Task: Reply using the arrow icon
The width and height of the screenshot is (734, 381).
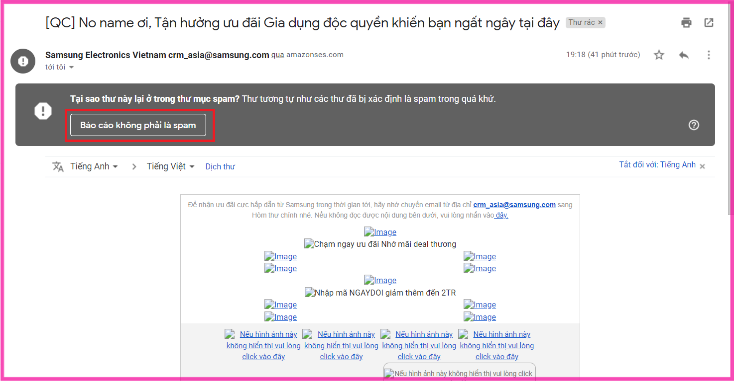Action: coord(684,55)
